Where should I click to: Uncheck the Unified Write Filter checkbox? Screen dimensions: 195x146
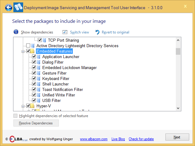point(34,95)
